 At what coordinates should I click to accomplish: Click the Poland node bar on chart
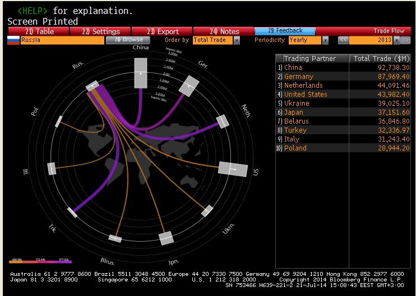(x=59, y=121)
